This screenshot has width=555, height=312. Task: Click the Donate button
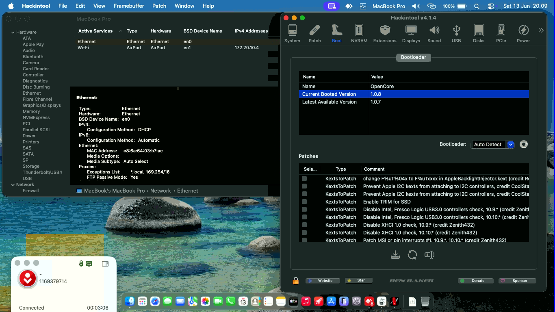click(475, 281)
